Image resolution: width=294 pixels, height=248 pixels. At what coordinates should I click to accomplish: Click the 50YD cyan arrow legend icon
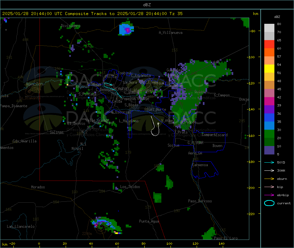point(269,162)
